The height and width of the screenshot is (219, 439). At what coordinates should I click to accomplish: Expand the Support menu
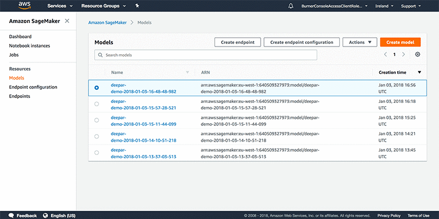pyautogui.click(x=411, y=6)
